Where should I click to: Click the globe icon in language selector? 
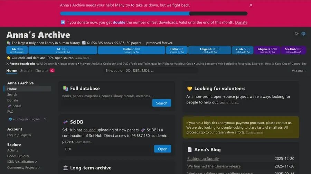[x=10, y=119]
